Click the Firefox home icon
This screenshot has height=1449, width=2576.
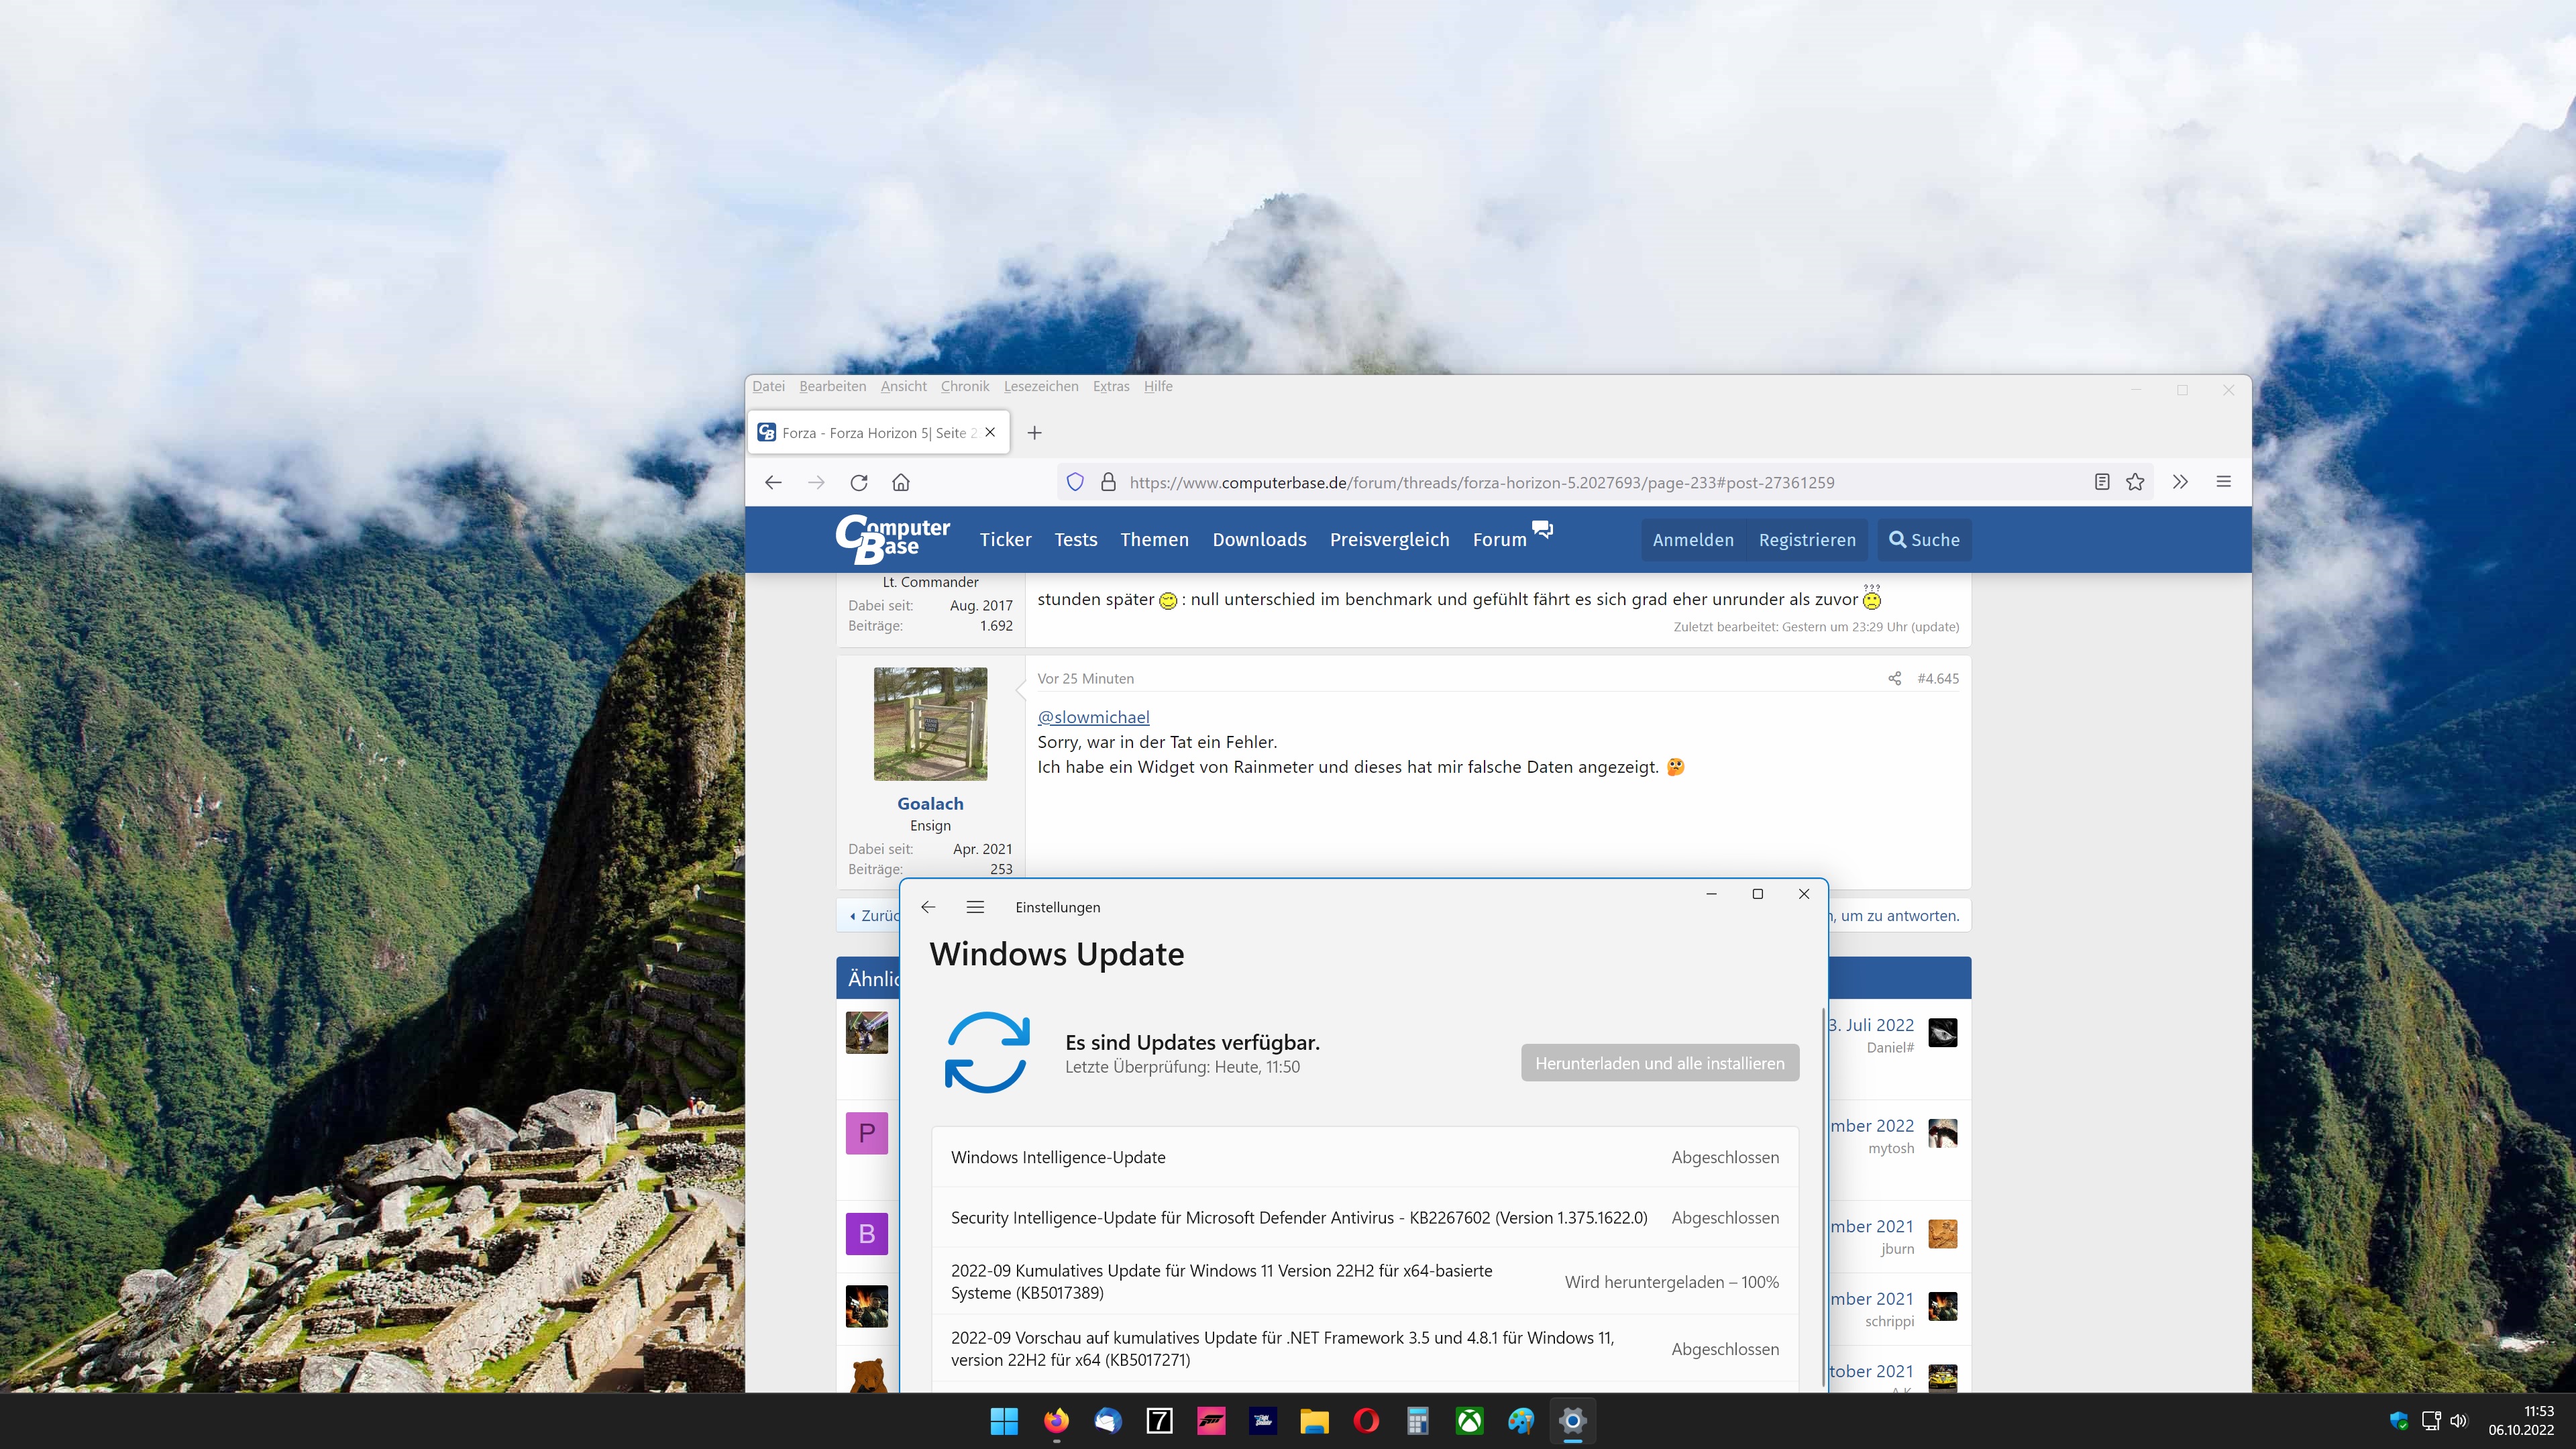[x=901, y=482]
